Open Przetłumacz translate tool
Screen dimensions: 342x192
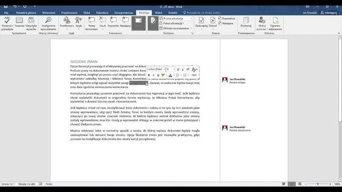(67, 23)
